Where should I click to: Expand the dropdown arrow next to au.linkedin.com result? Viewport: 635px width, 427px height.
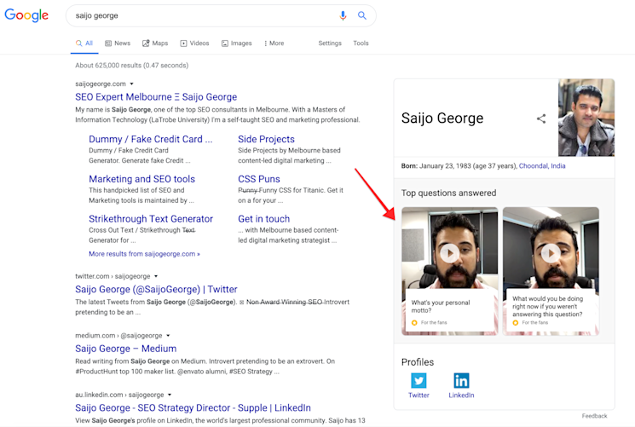click(170, 395)
